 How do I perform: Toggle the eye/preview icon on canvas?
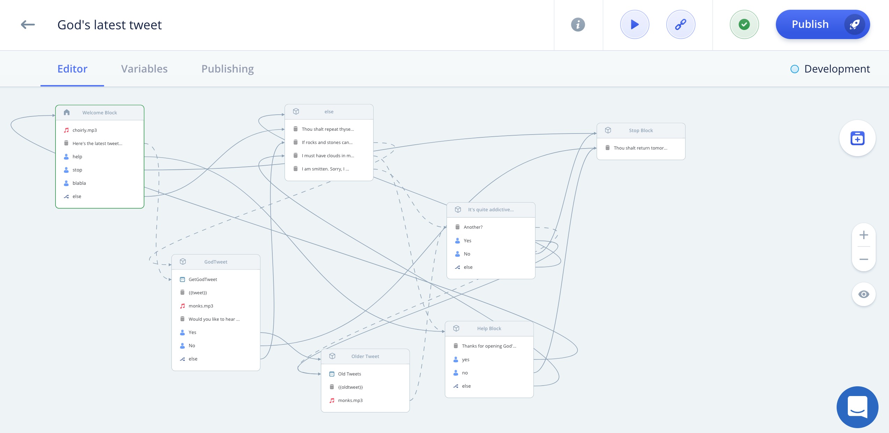[x=864, y=294]
